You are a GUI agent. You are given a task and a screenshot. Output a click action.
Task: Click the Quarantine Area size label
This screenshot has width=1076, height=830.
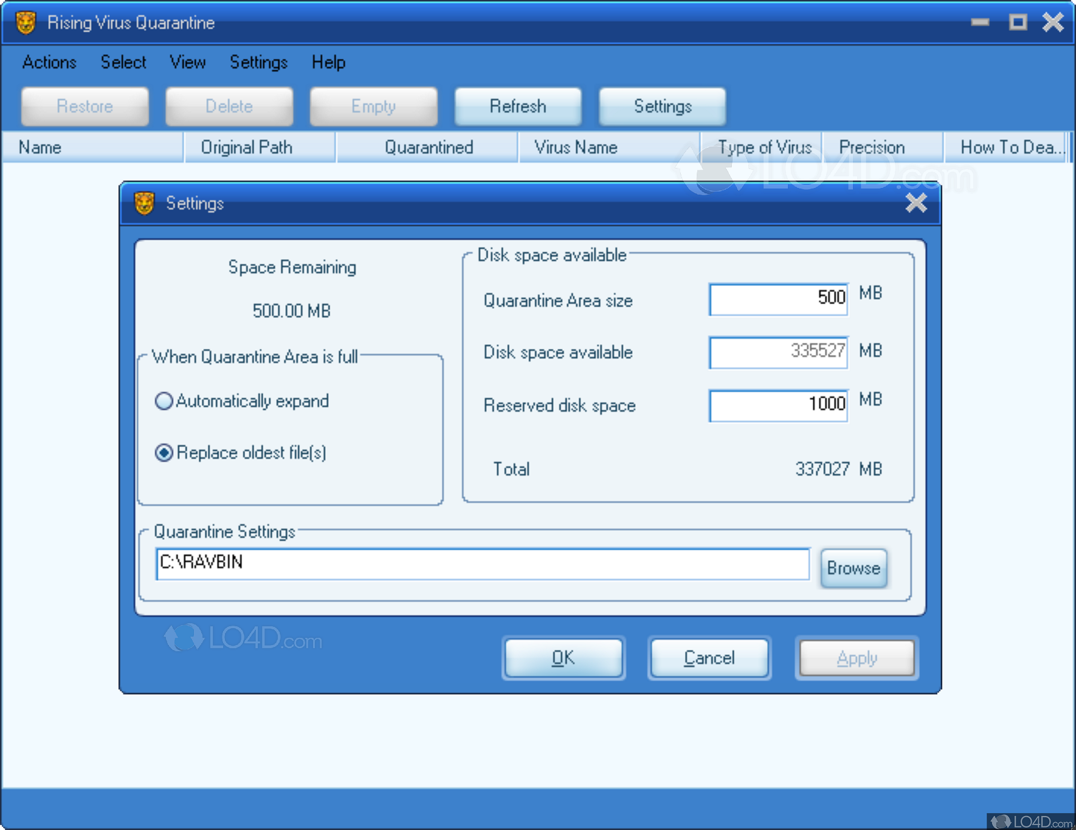point(558,300)
